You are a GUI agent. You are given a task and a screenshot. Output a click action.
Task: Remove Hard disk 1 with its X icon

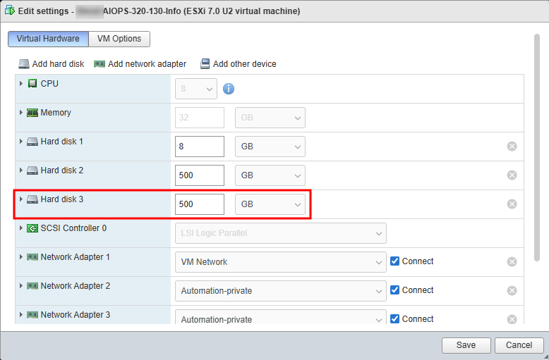point(512,147)
